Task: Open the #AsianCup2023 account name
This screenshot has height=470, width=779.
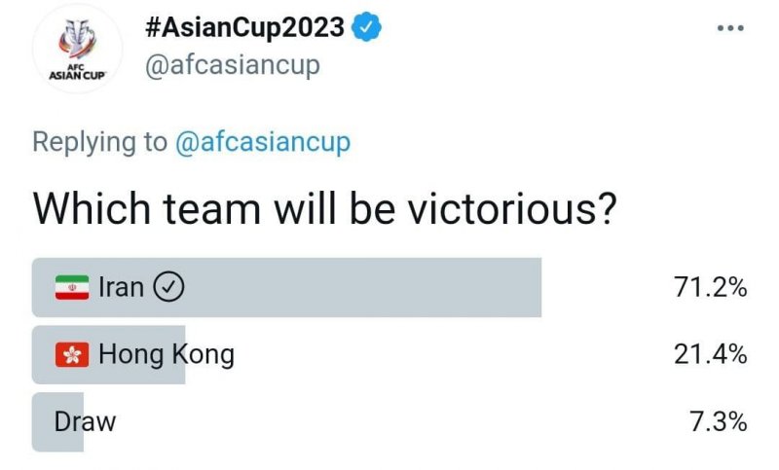Action: pyautogui.click(x=244, y=28)
